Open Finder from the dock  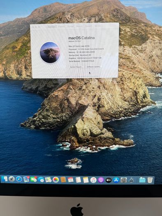[5, 179]
